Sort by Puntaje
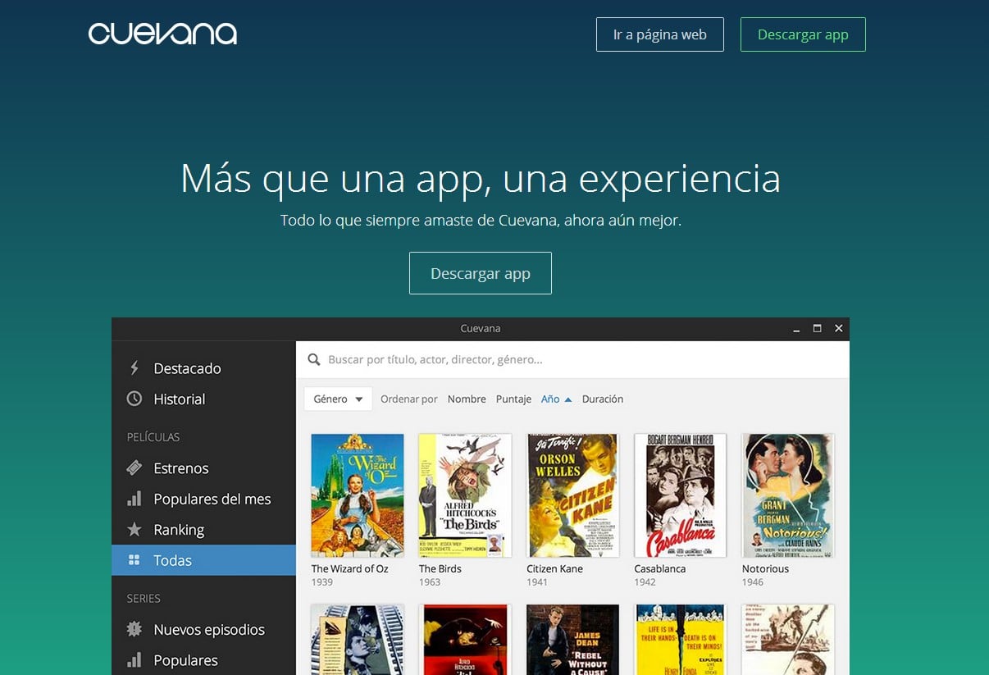Viewport: 989px width, 675px height. point(513,399)
